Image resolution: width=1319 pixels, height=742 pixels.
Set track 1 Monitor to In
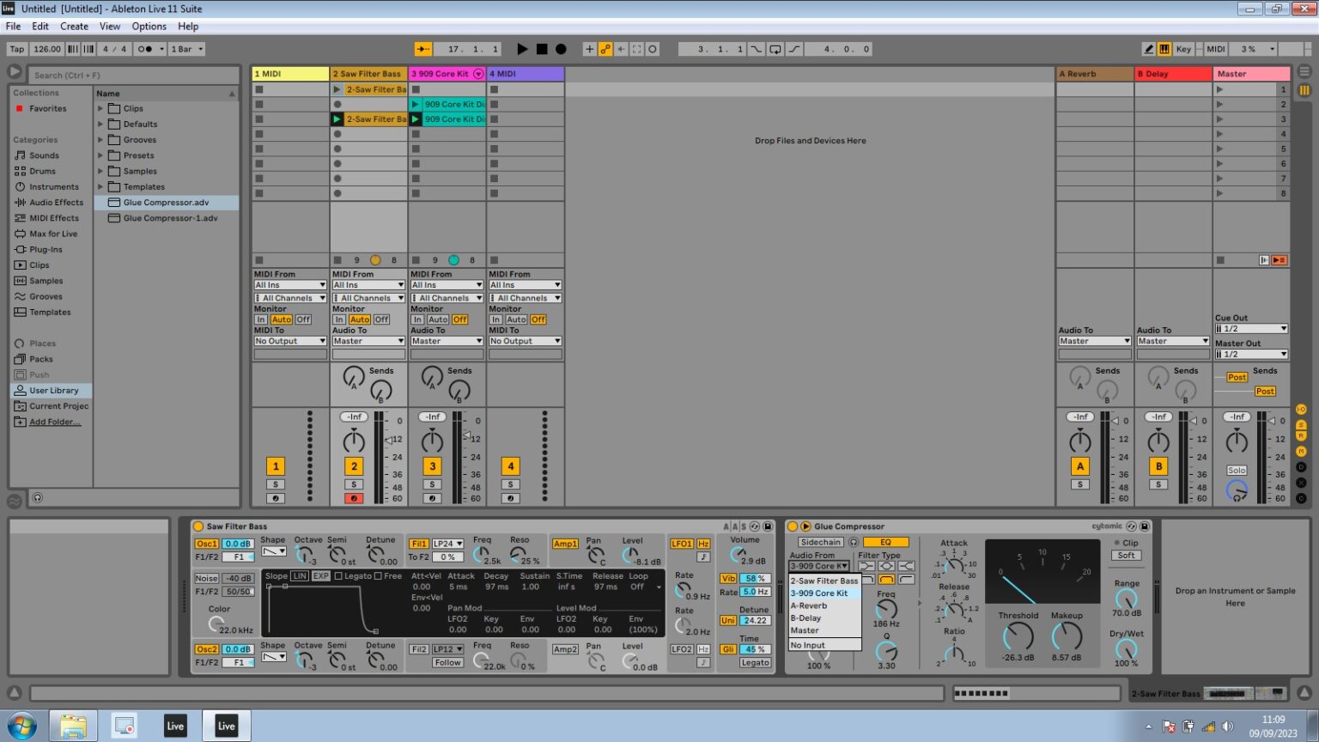261,319
